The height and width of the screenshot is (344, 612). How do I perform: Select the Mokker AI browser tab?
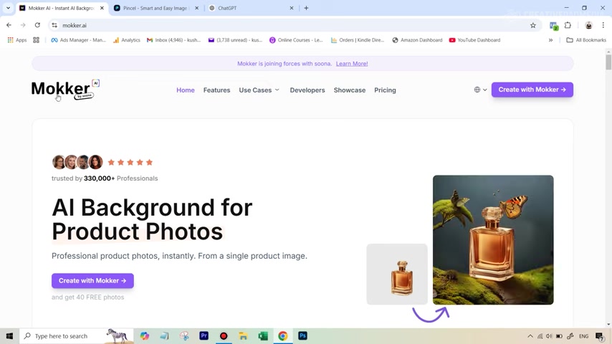click(x=62, y=8)
